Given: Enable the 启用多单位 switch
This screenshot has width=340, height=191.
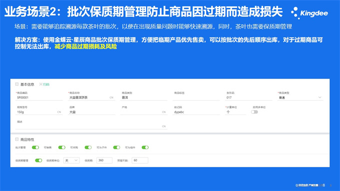Looking at the screenshot, I should tap(254, 112).
